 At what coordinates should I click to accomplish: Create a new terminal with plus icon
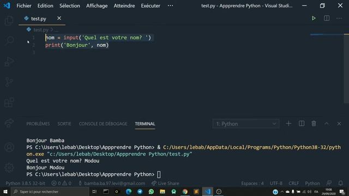288,124
